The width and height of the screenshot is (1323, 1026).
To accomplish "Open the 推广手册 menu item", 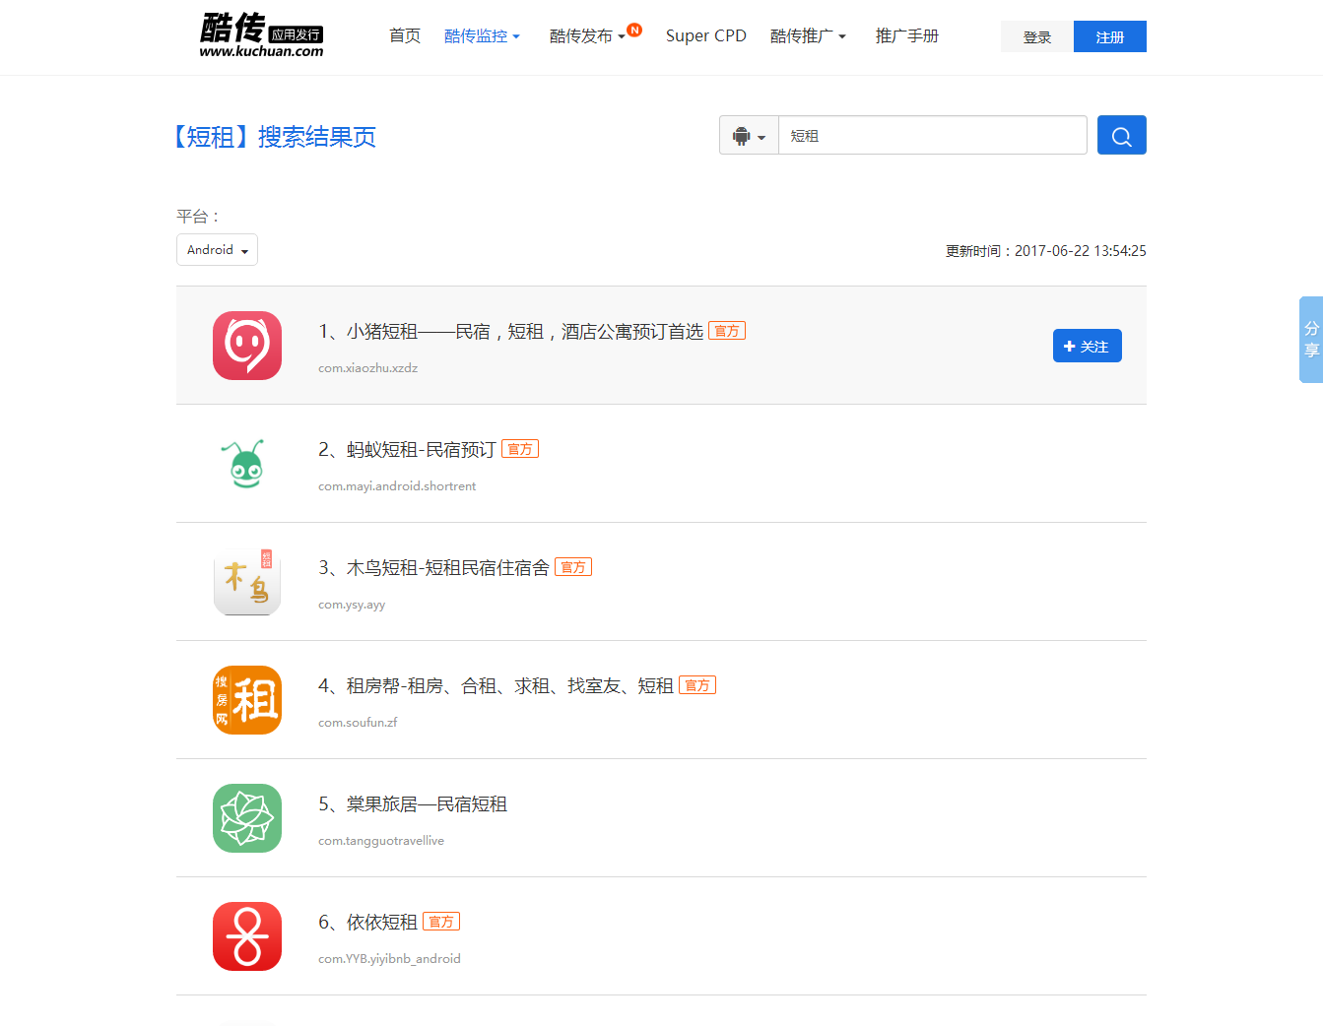I will (x=907, y=36).
